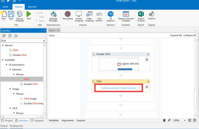Switch to the EXECUTE ribbon tab
The height and width of the screenshot is (129, 199).
tap(32, 7)
